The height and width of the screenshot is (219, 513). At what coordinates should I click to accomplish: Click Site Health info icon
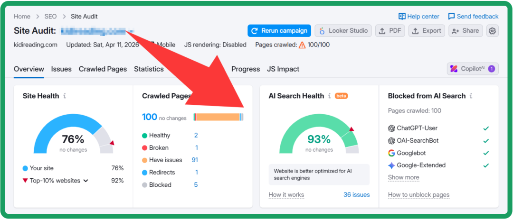coord(65,96)
